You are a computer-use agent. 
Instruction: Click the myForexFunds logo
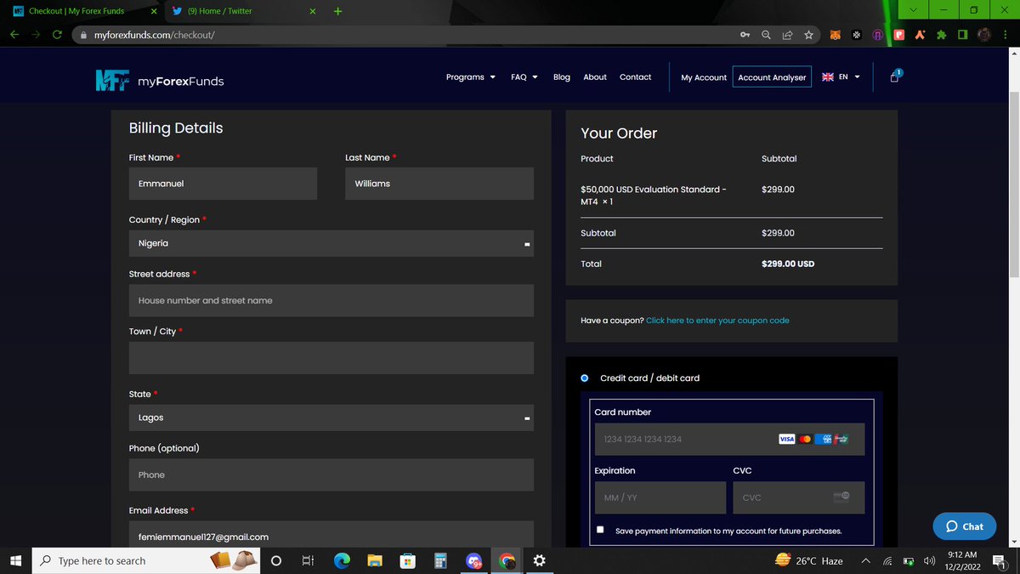160,80
